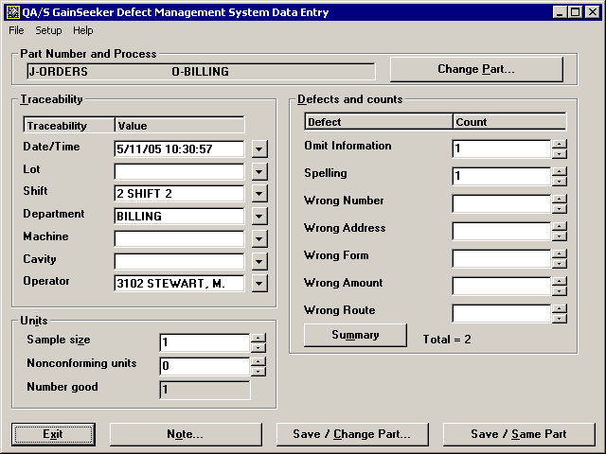Increase the Wrong Number count
Screen dimensions: 606x454
click(560, 200)
